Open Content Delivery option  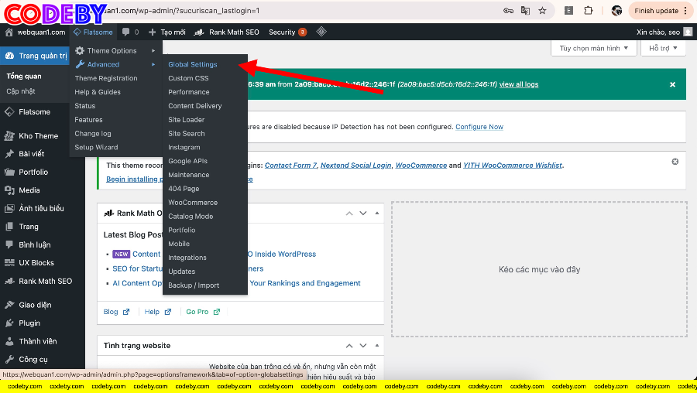(x=194, y=106)
